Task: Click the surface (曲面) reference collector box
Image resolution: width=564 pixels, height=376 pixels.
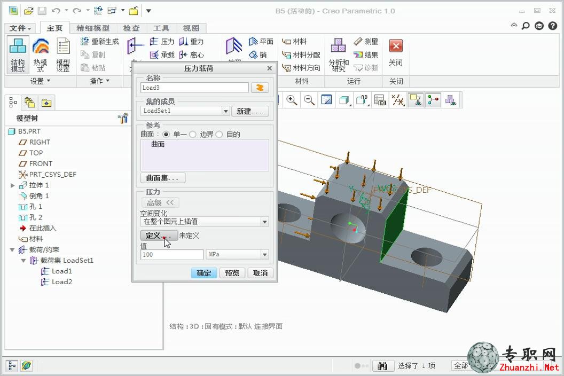Action: tap(205, 155)
